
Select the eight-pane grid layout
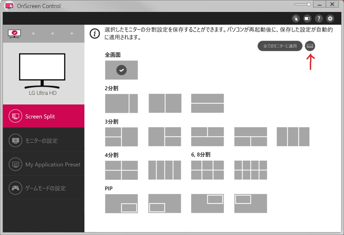tap(251, 170)
